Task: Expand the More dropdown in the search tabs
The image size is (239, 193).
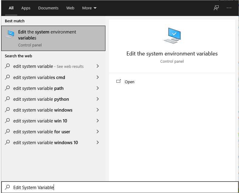Action: pos(89,8)
